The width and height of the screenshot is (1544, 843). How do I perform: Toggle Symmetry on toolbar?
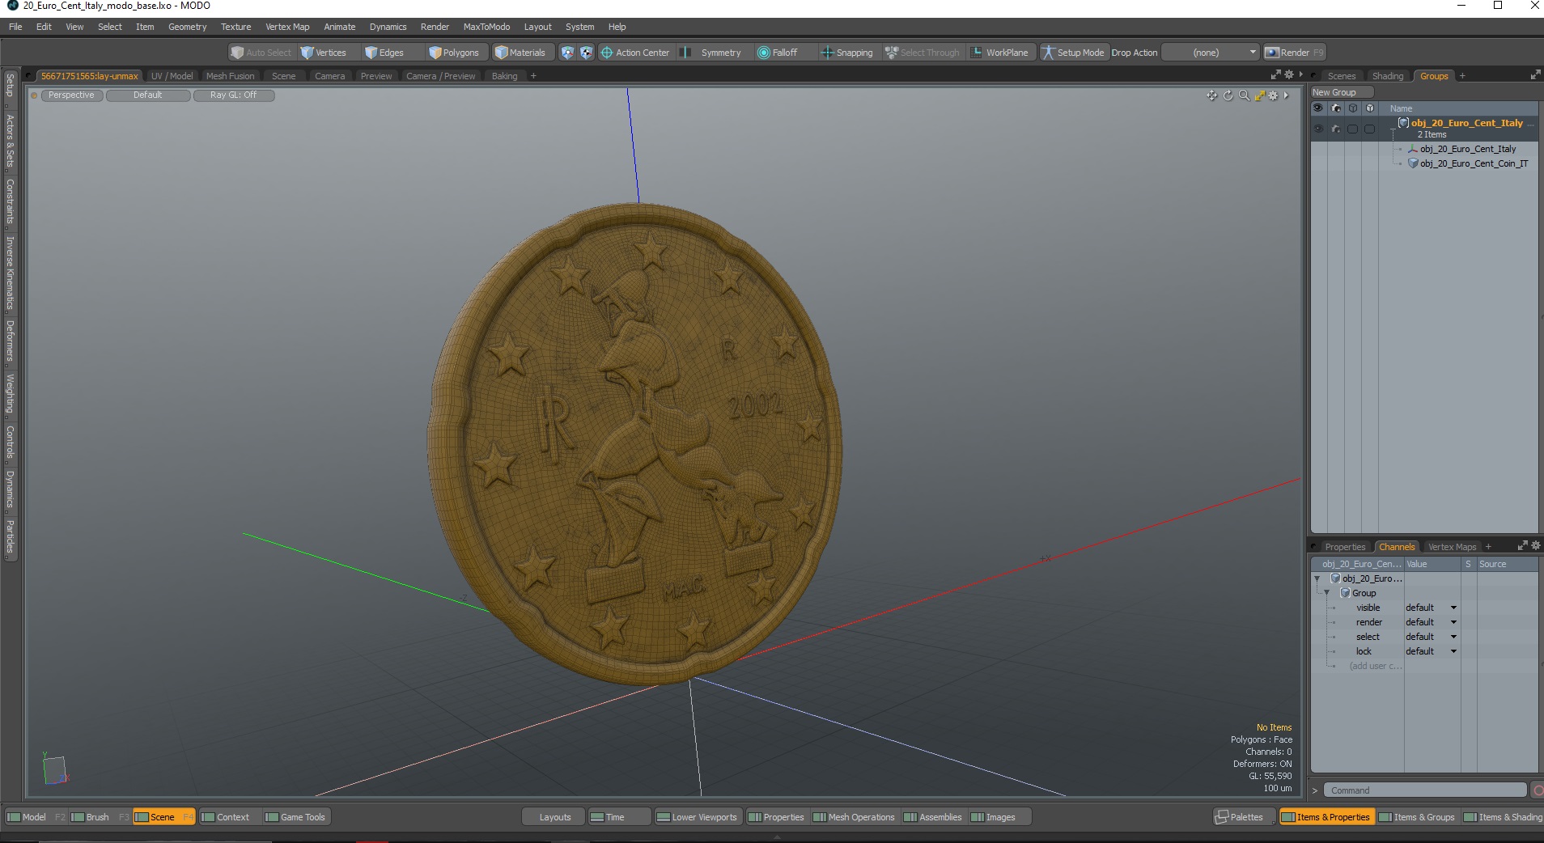click(x=710, y=53)
